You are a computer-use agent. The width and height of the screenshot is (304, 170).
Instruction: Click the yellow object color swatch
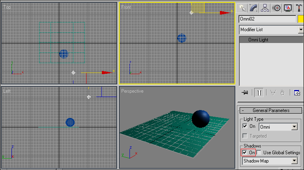300,19
